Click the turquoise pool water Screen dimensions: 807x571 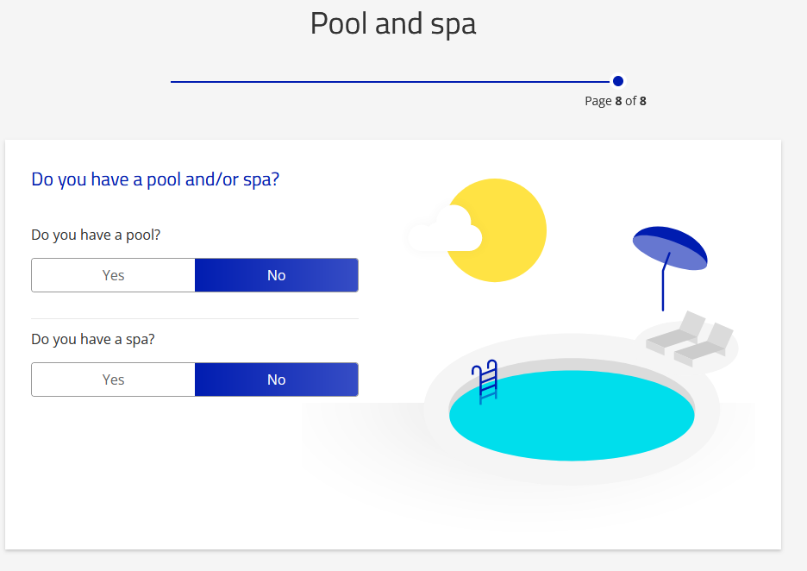(572, 417)
